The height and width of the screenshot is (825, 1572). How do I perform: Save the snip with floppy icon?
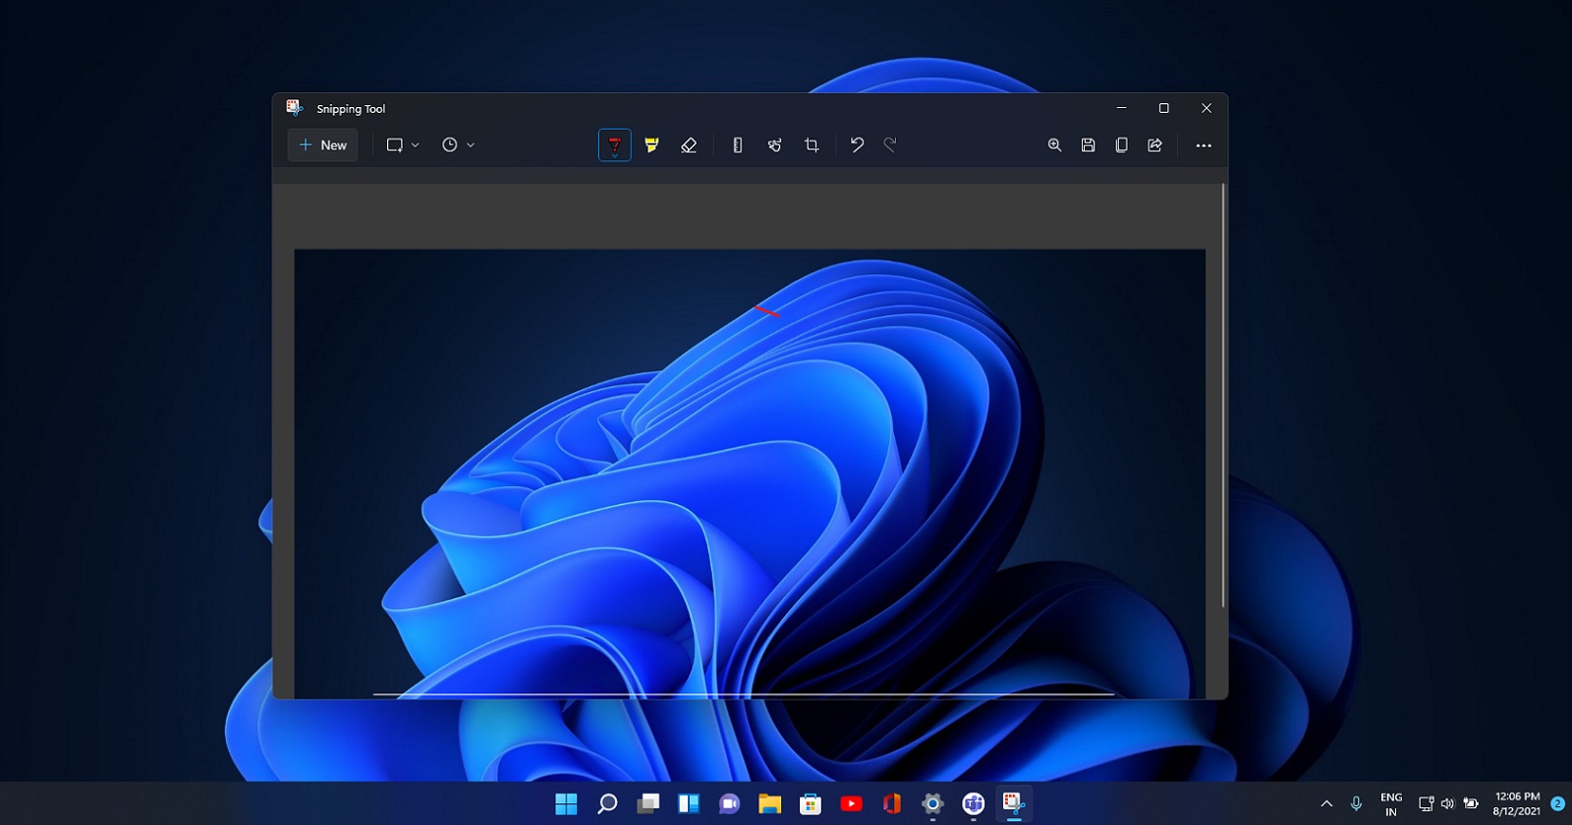coord(1089,145)
